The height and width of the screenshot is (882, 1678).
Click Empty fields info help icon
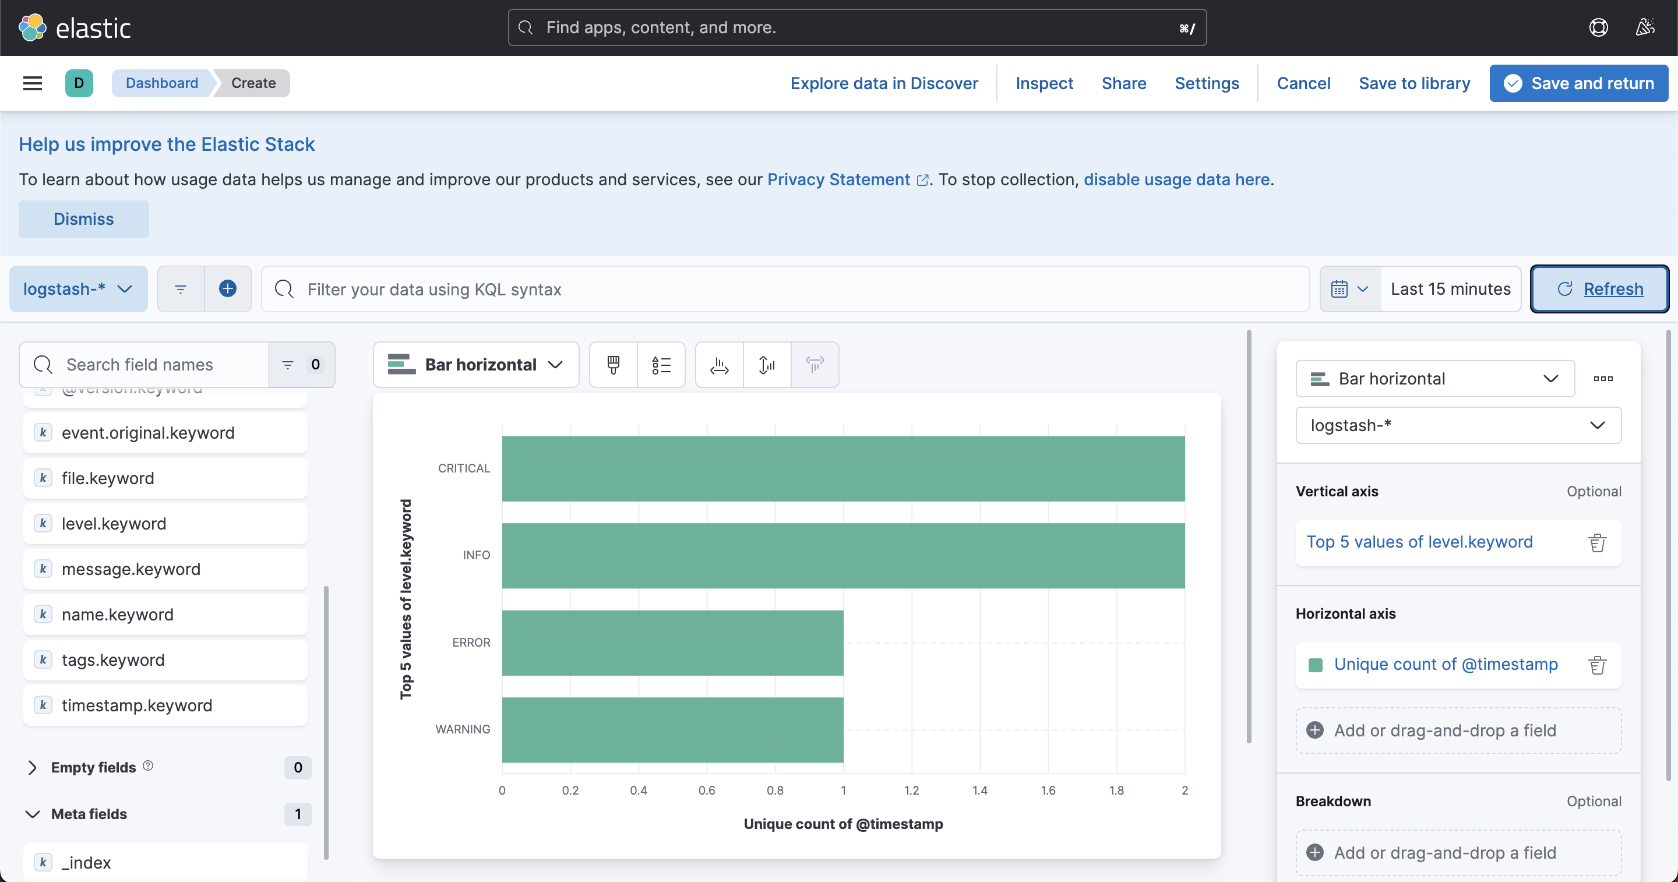coord(148,765)
